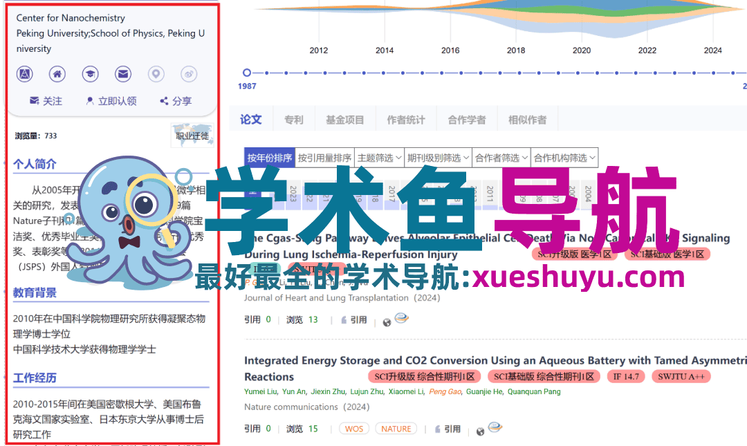Switch to 按引用量排序 sorting
Viewport: 747px width, 446px height.
[x=325, y=157]
